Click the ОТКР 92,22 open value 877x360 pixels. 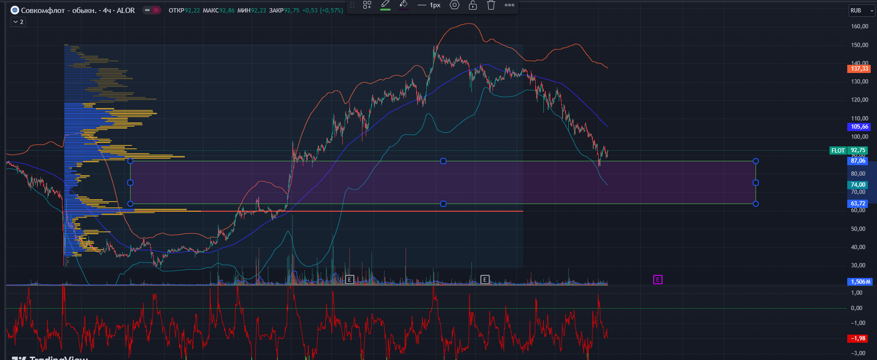184,10
